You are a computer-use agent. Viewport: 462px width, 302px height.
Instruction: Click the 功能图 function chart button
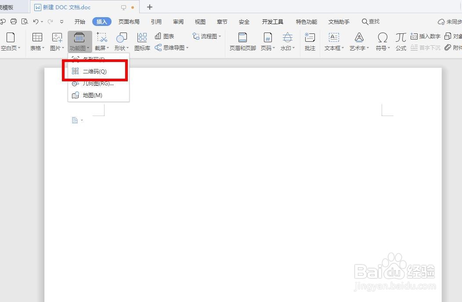(x=79, y=42)
